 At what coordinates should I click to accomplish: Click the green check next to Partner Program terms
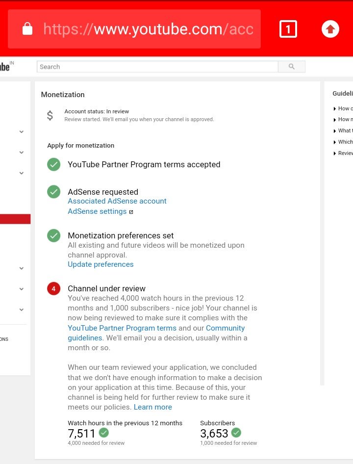[x=53, y=164]
